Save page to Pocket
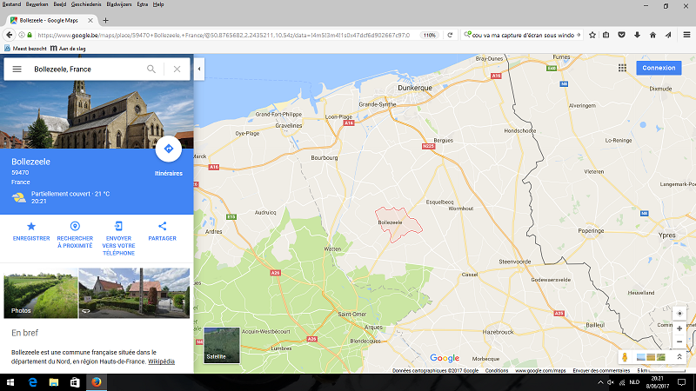The height and width of the screenshot is (391, 696). (x=621, y=35)
